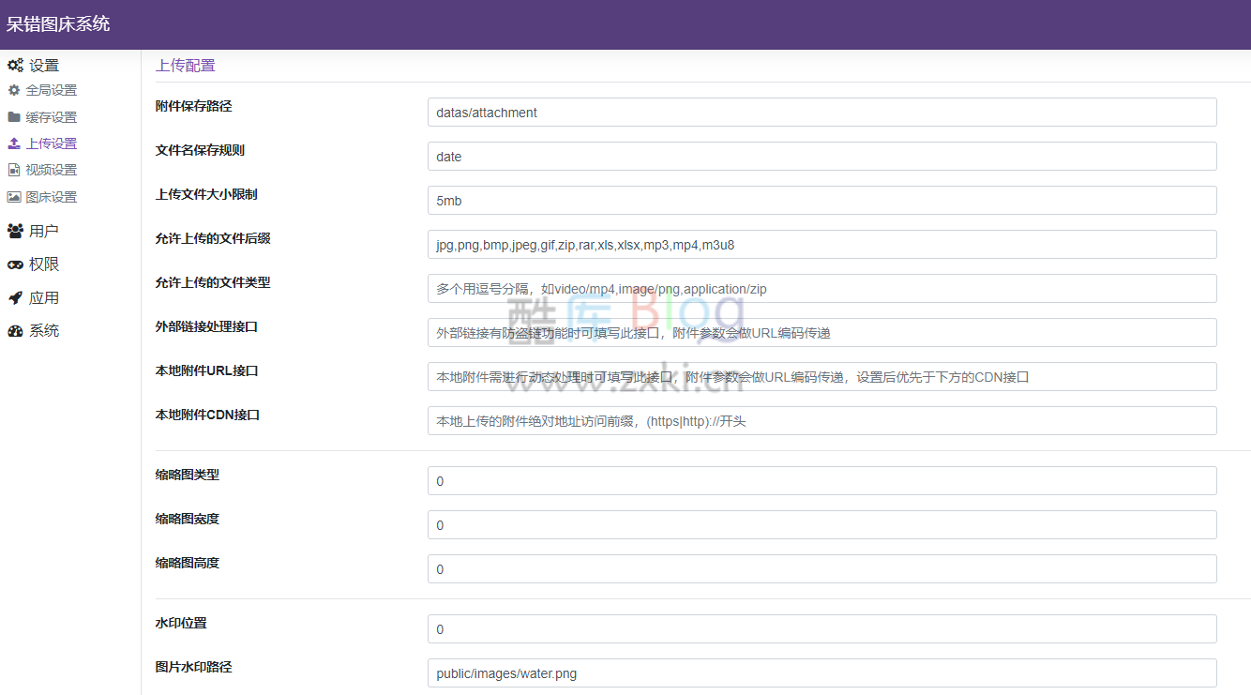Image resolution: width=1251 pixels, height=695 pixels.
Task: Expand the 用户 sidebar menu
Action: [x=44, y=231]
